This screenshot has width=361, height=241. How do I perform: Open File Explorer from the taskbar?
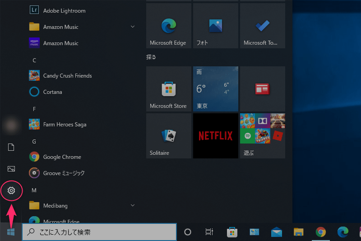299,232
